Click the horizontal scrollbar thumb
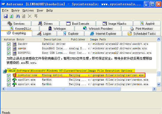 click(63, 89)
